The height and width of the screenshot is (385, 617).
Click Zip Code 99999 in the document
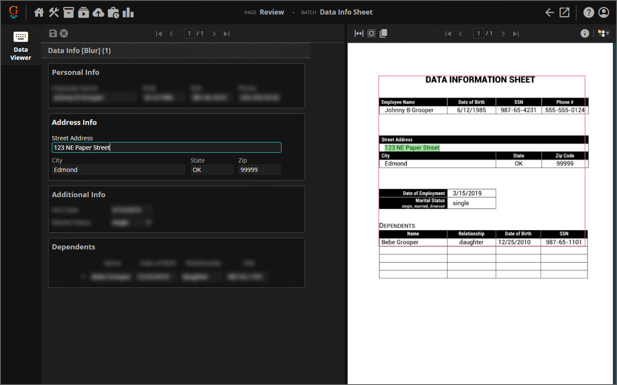(x=565, y=164)
